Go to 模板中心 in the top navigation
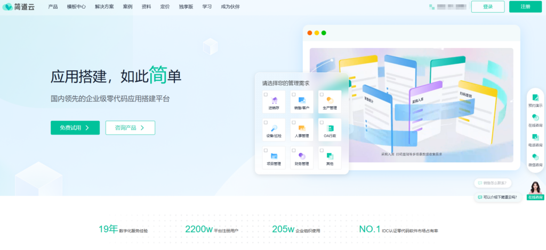This screenshot has width=546, height=250. pos(76,7)
